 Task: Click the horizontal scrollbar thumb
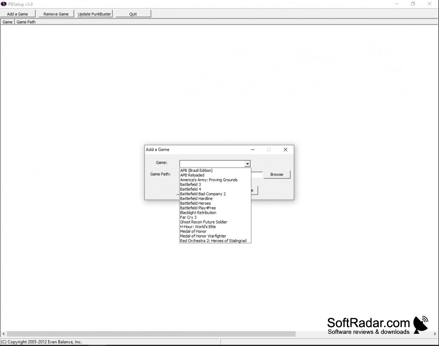pyautogui.click(x=151, y=334)
